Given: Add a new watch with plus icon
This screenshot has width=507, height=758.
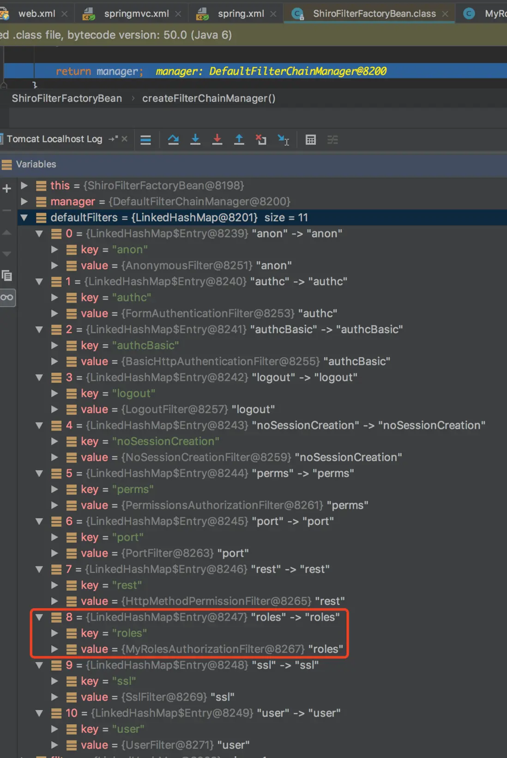Looking at the screenshot, I should 7,188.
